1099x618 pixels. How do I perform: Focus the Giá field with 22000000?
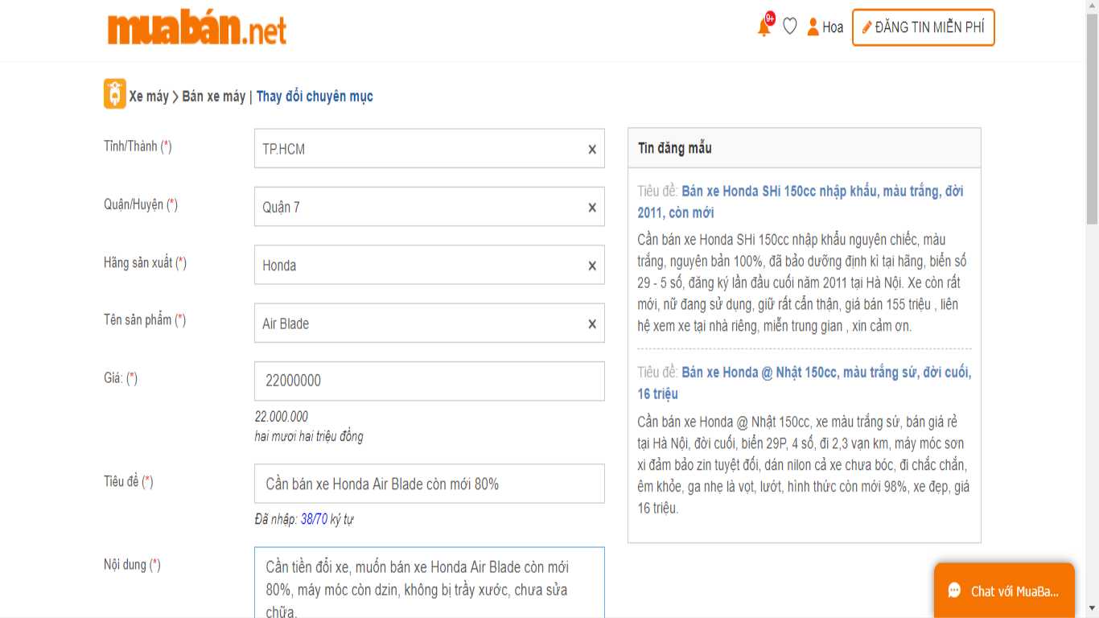(429, 381)
